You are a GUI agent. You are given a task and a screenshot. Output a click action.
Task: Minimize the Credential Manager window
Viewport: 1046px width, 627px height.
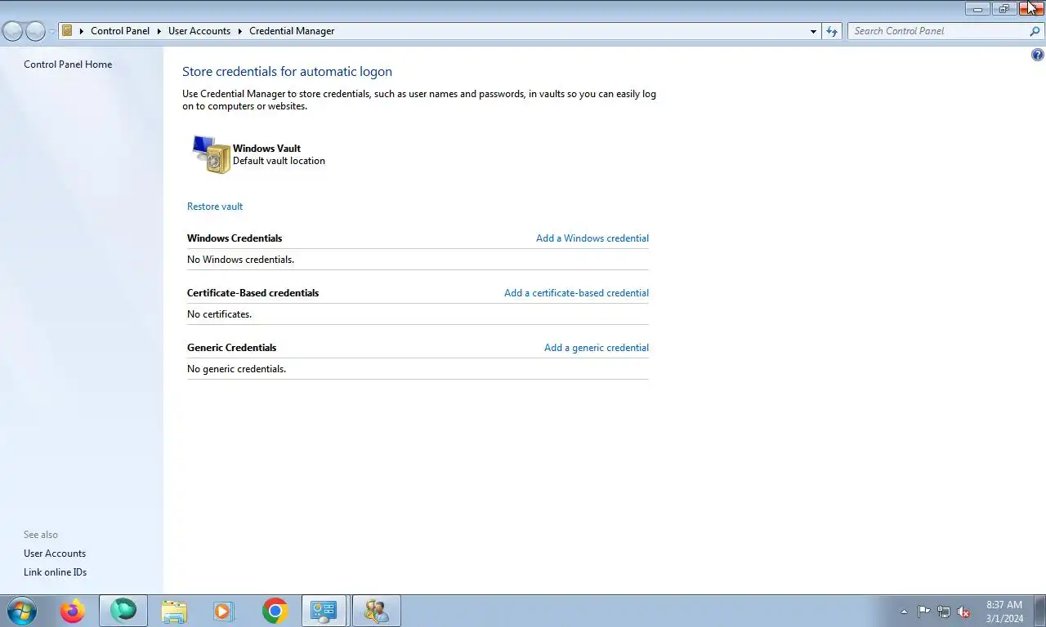click(x=977, y=9)
